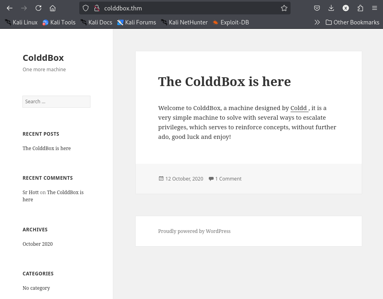The height and width of the screenshot is (299, 383).
Task: Show more bookmarks chevron
Action: [317, 22]
